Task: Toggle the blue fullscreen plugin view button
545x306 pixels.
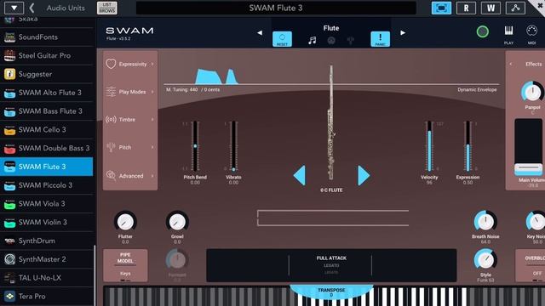Action: point(441,8)
